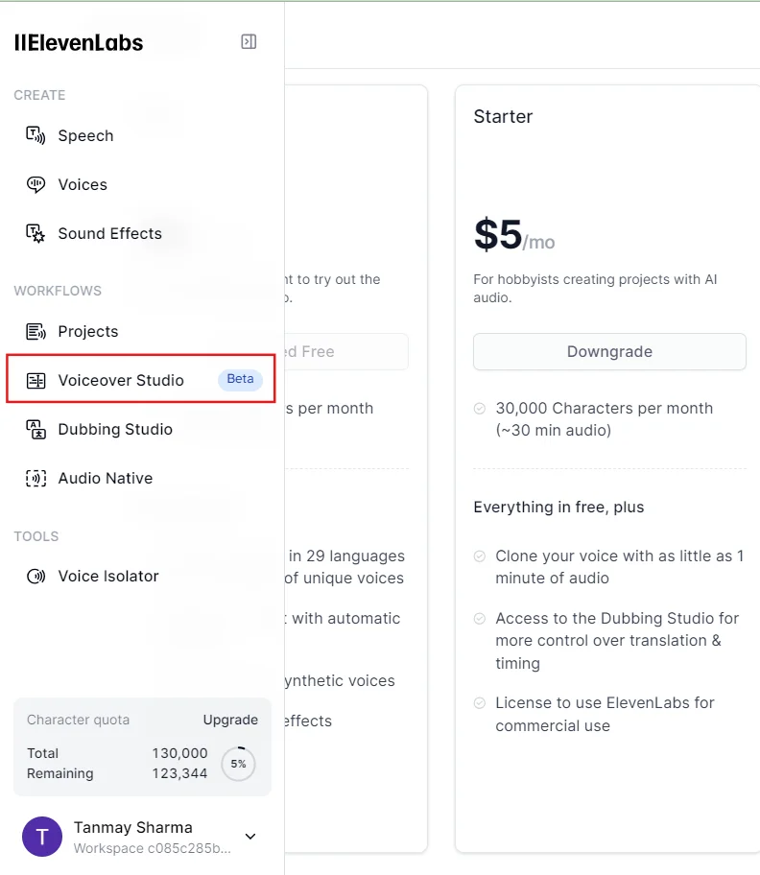Select the Voiceover Studio icon
The image size is (760, 875).
[36, 381]
